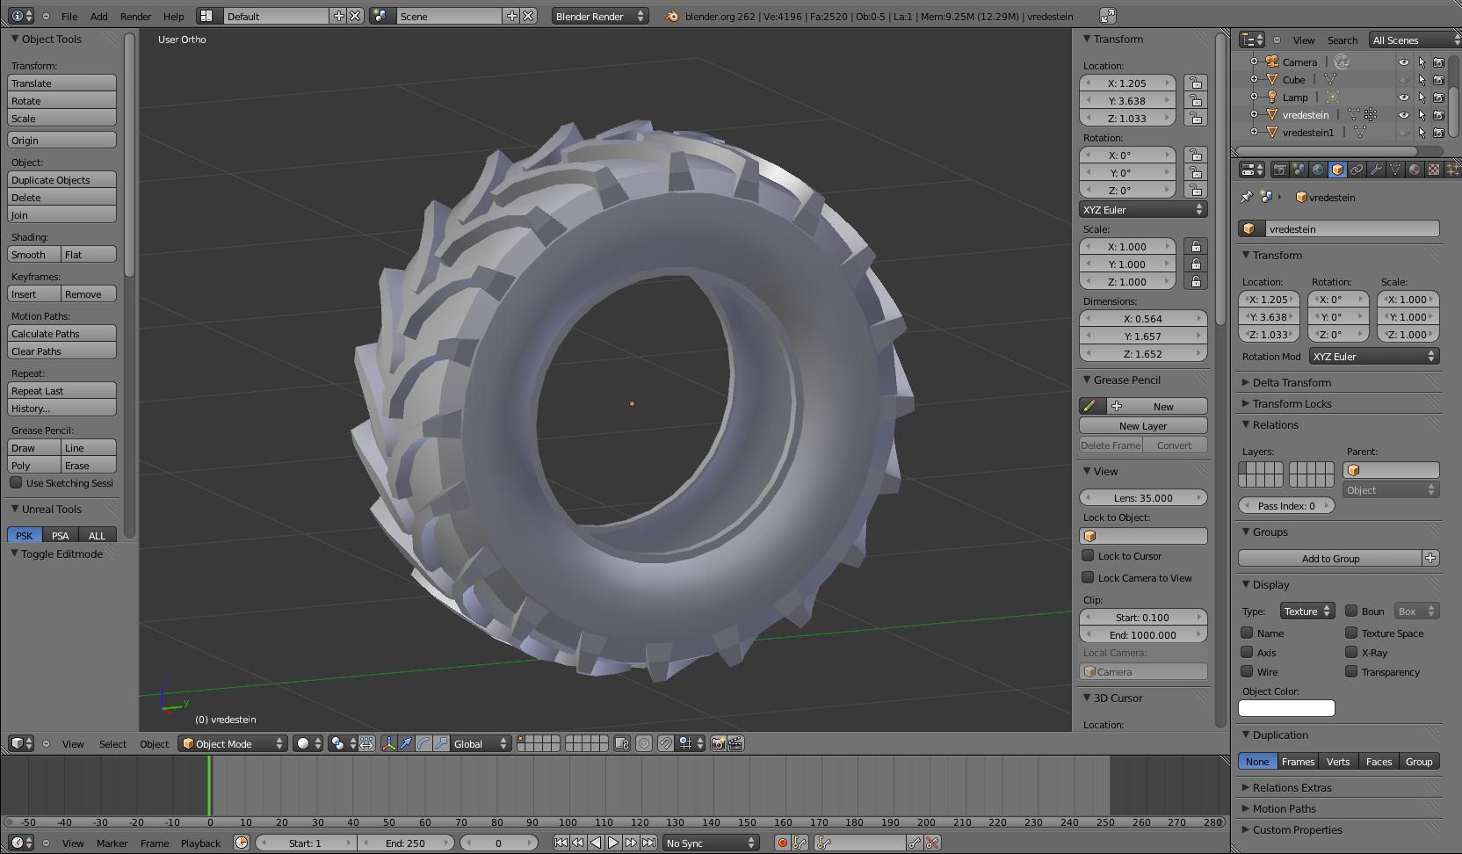Screen dimensions: 1462x854
Task: Click the current frame field showing 0
Action: point(498,843)
